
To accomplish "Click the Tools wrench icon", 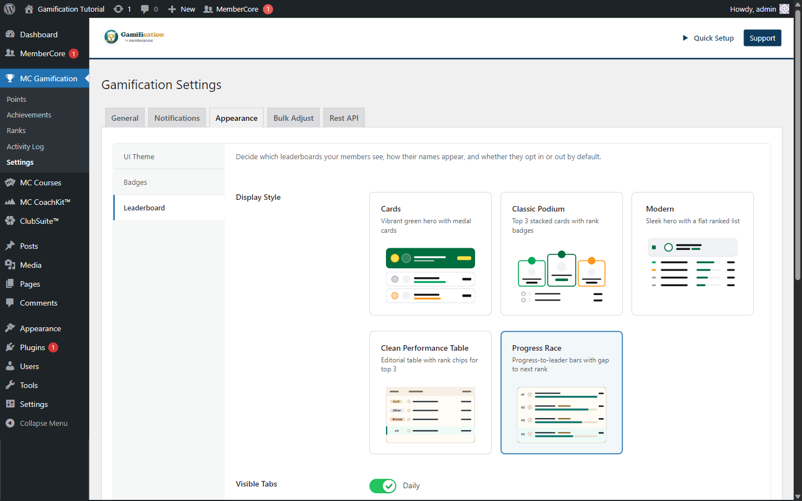I will [x=10, y=385].
